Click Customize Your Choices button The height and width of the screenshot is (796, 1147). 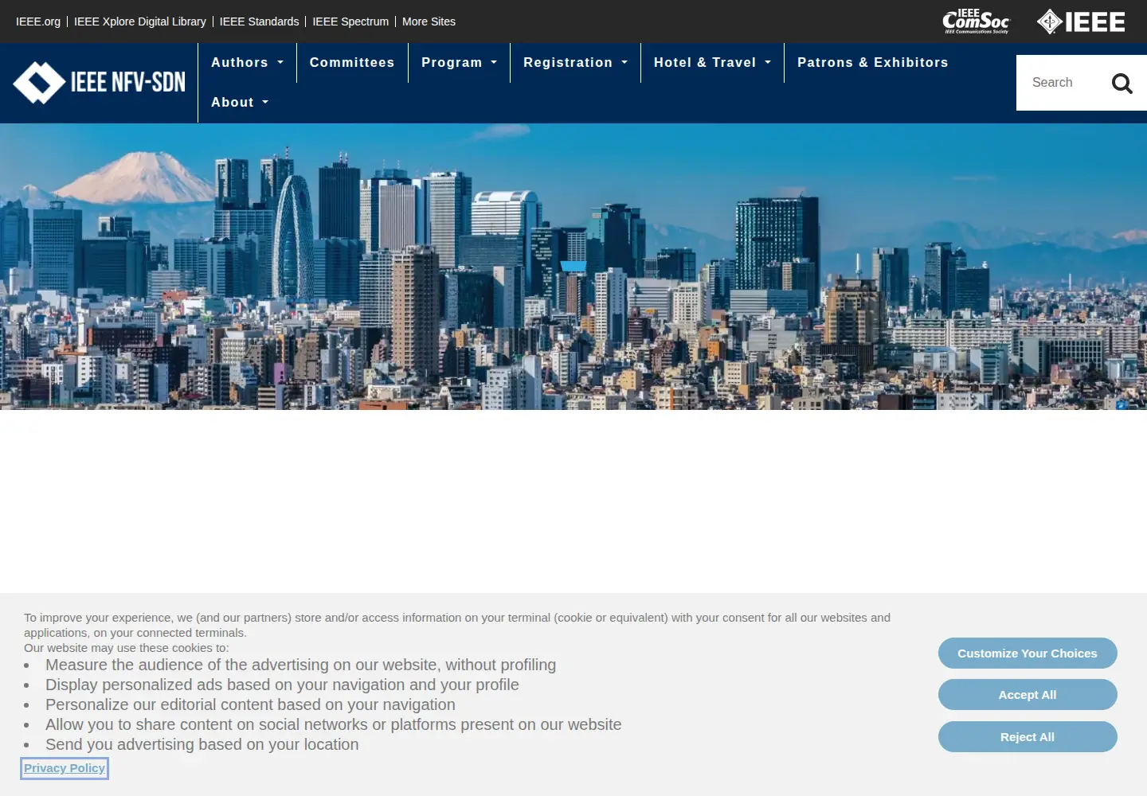[1028, 654]
